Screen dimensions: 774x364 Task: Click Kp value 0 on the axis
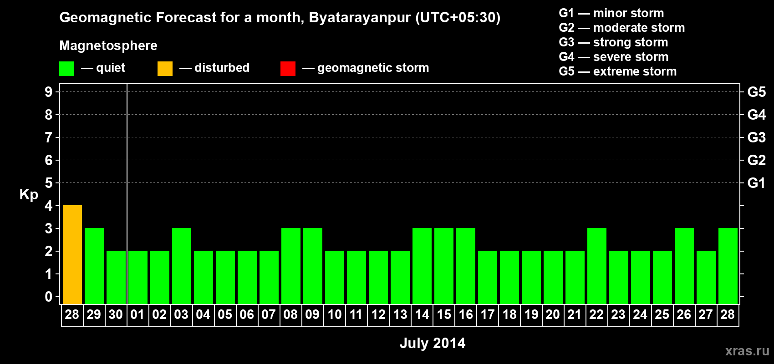click(49, 297)
